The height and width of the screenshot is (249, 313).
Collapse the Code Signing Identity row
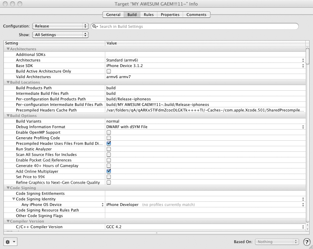tap(14, 199)
